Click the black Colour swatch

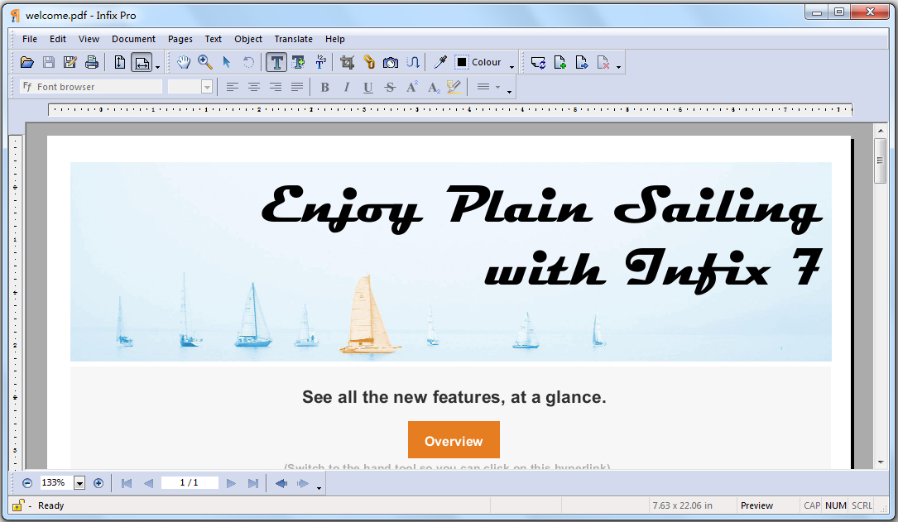462,62
